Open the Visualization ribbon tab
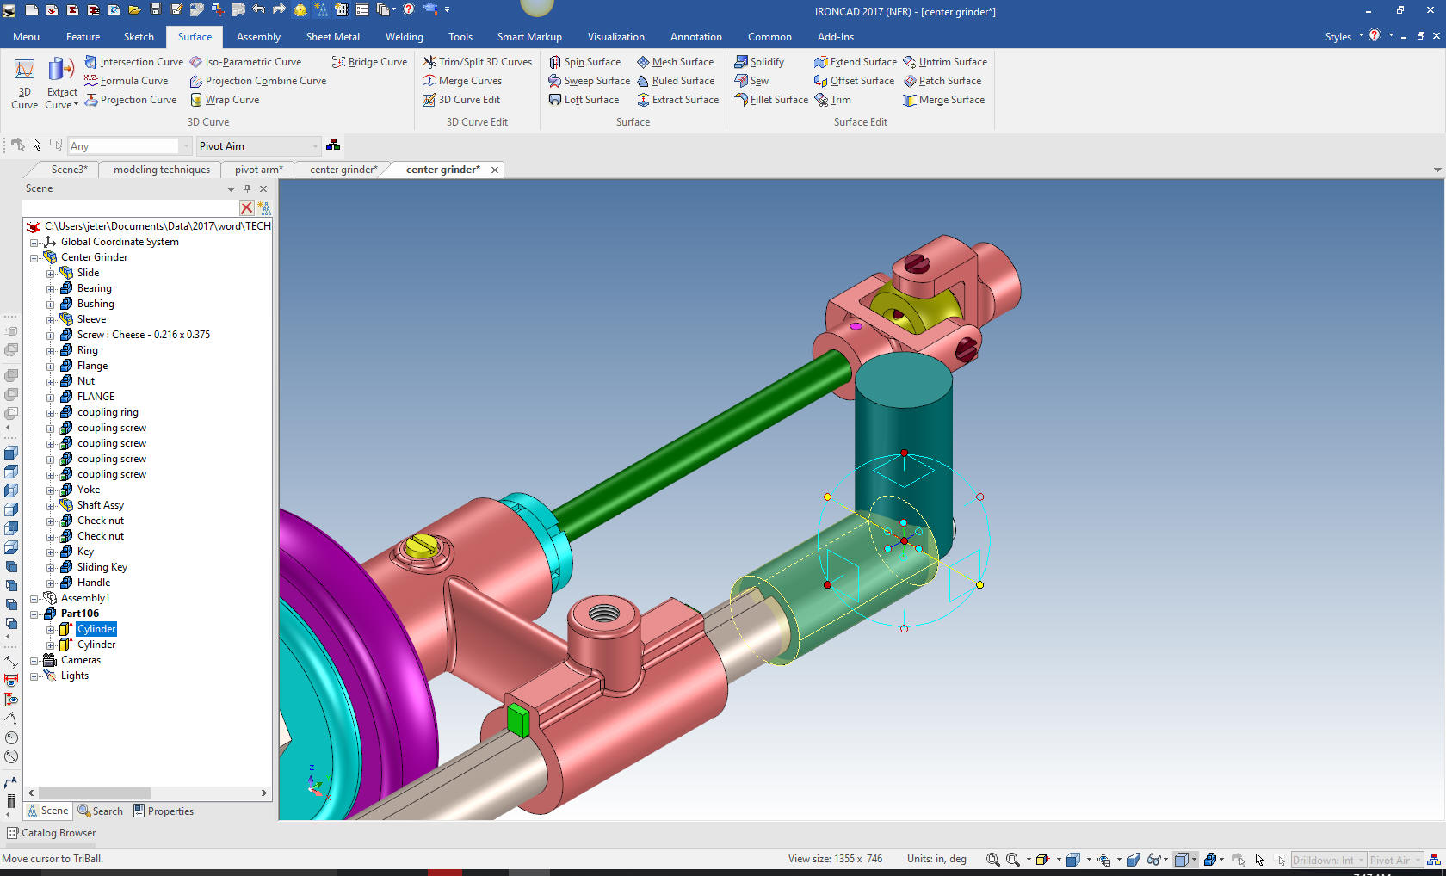Image resolution: width=1446 pixels, height=876 pixels. pyautogui.click(x=616, y=37)
